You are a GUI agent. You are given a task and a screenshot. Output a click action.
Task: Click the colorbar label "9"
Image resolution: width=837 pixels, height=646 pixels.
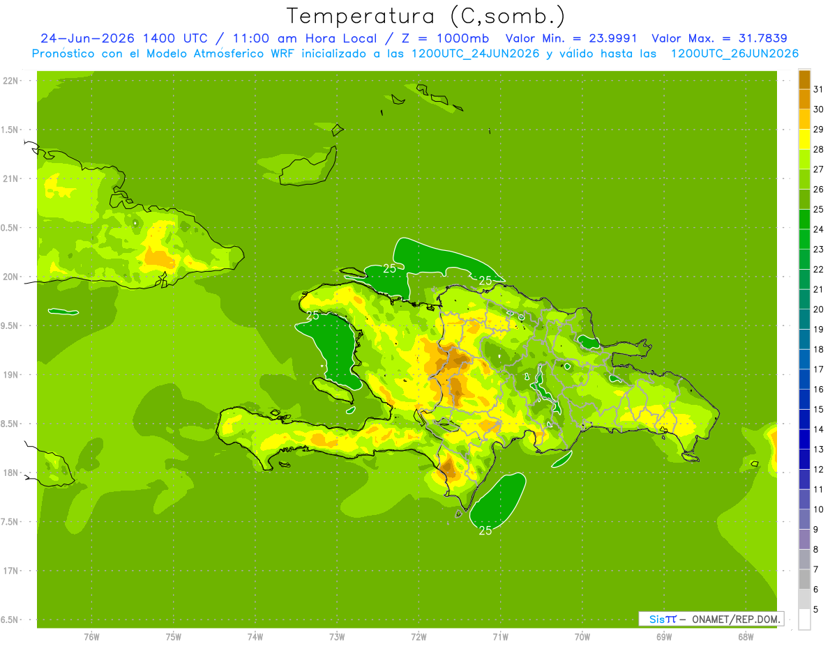(816, 530)
